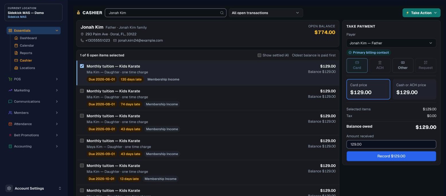
Task: Click the Members people icon
Action: click(10, 113)
